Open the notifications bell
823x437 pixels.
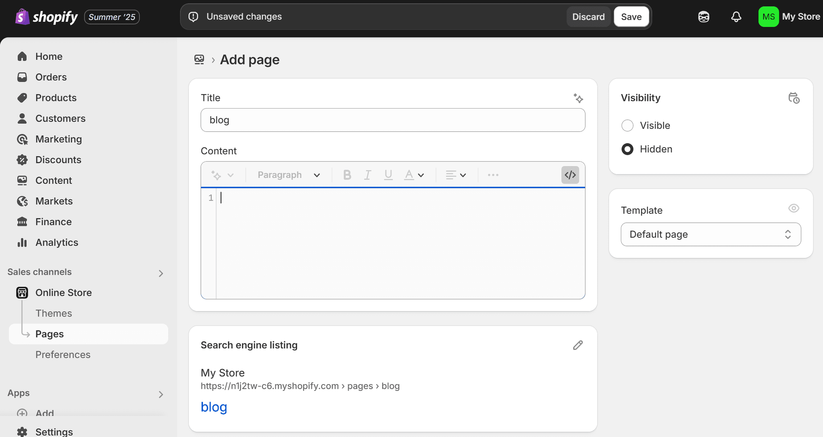coord(736,17)
